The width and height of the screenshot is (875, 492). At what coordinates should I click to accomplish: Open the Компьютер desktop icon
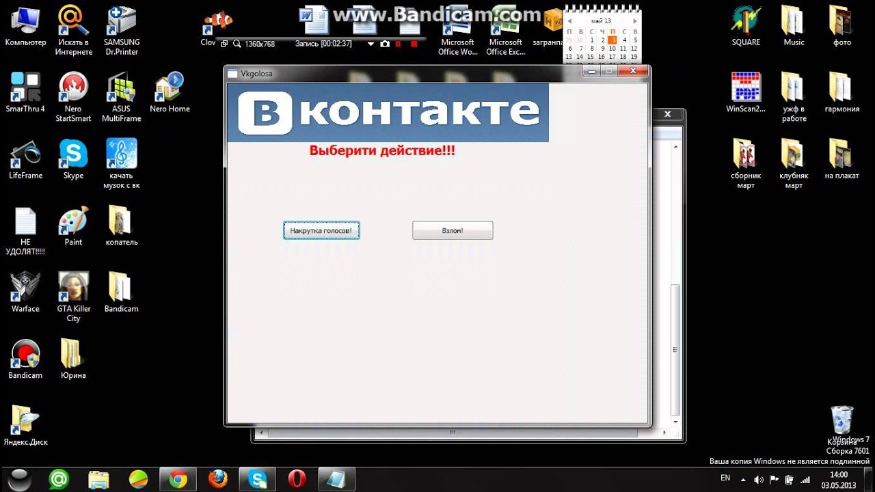[x=25, y=27]
